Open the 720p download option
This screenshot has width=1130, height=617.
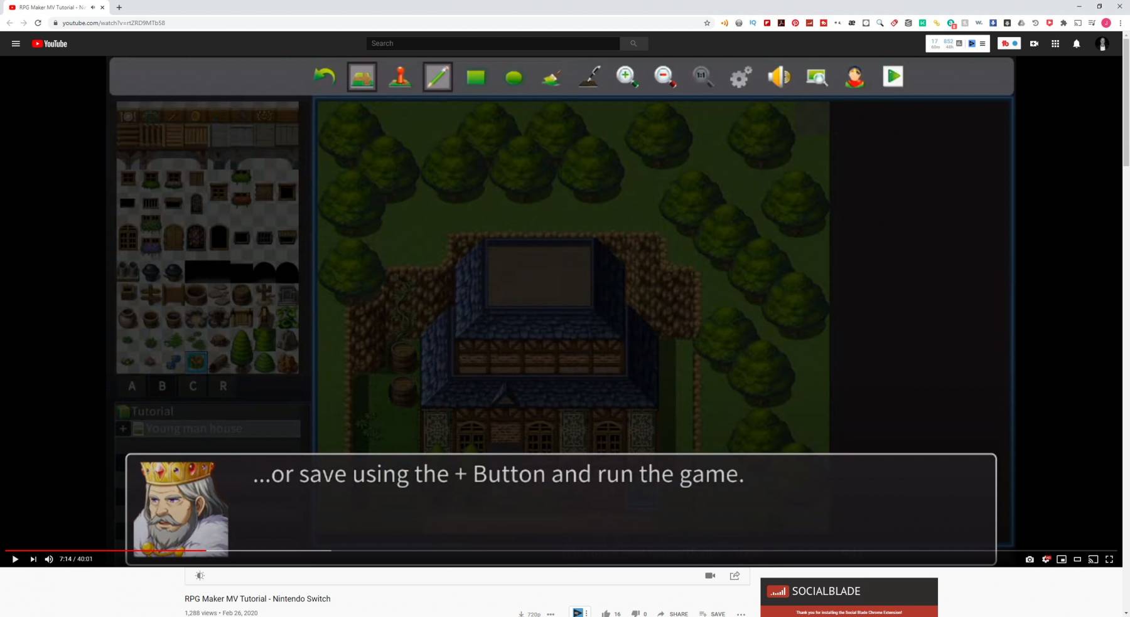[x=529, y=613]
